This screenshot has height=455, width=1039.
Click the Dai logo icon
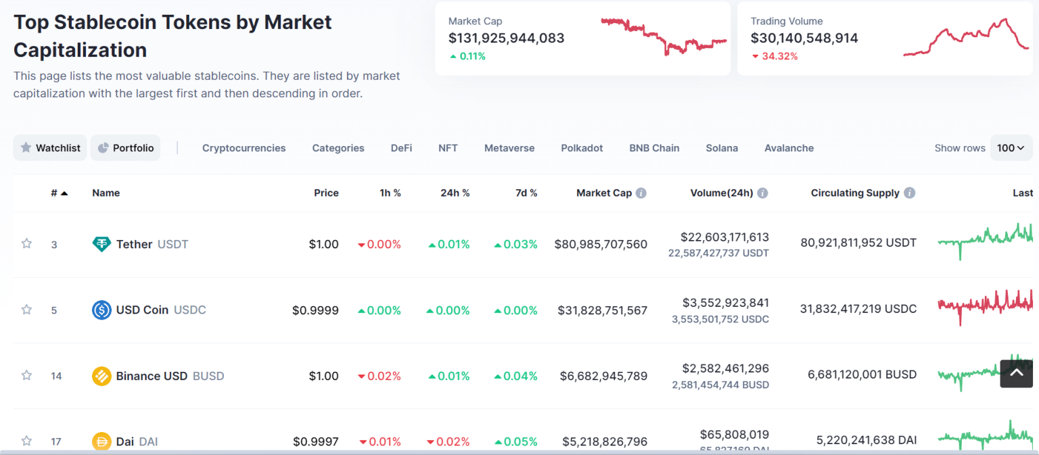pos(101,441)
